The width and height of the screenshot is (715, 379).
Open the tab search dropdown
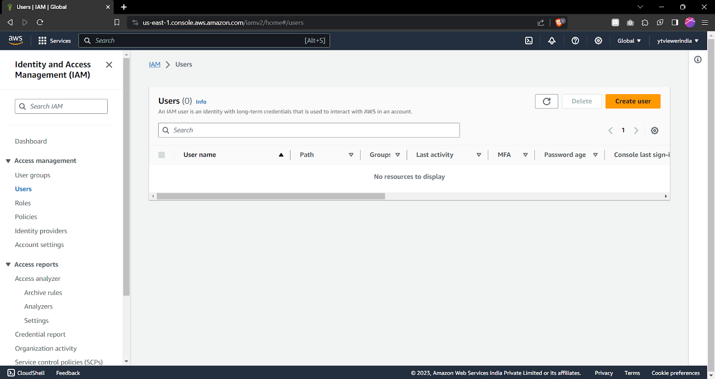pos(640,7)
